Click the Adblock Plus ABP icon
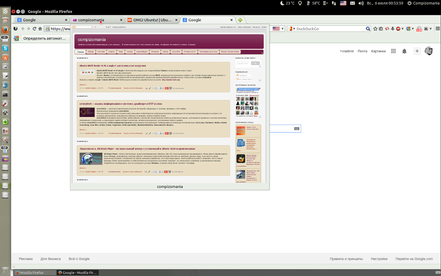The image size is (441, 276). coord(398,29)
